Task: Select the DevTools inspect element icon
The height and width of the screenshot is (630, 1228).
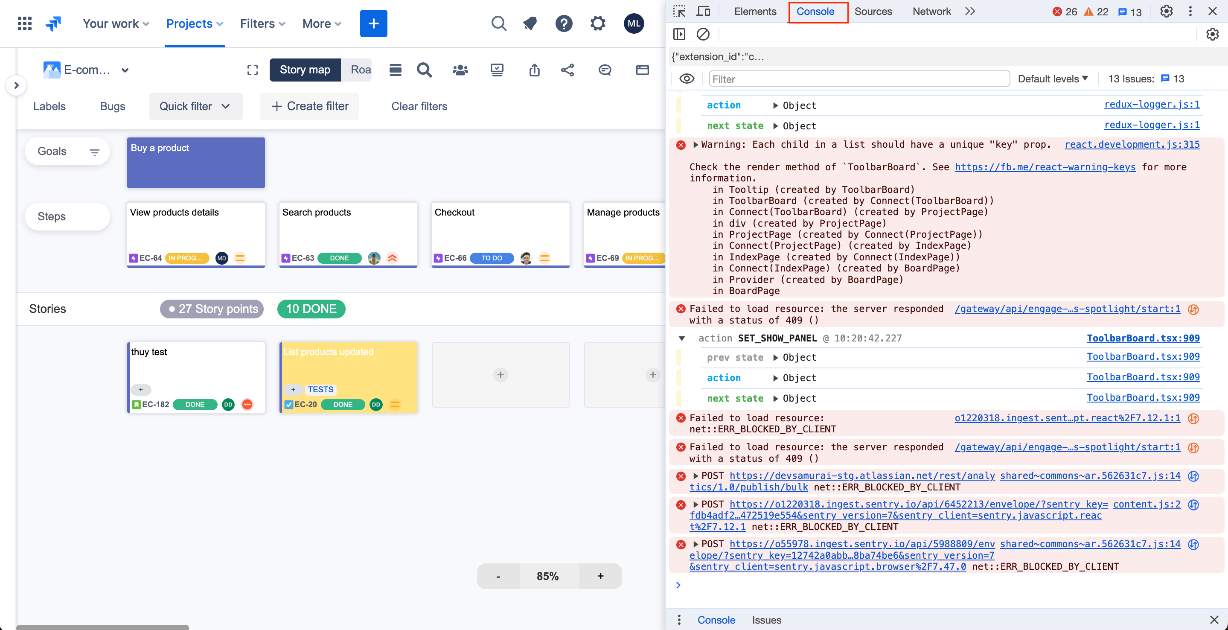Action: coord(679,12)
